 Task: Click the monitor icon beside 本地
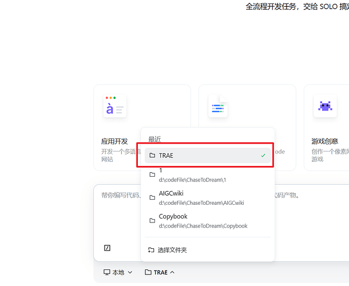click(x=107, y=272)
